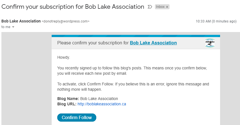This screenshot has width=240, height=125.
Task: Click the email subject heading
Action: point(73,7)
